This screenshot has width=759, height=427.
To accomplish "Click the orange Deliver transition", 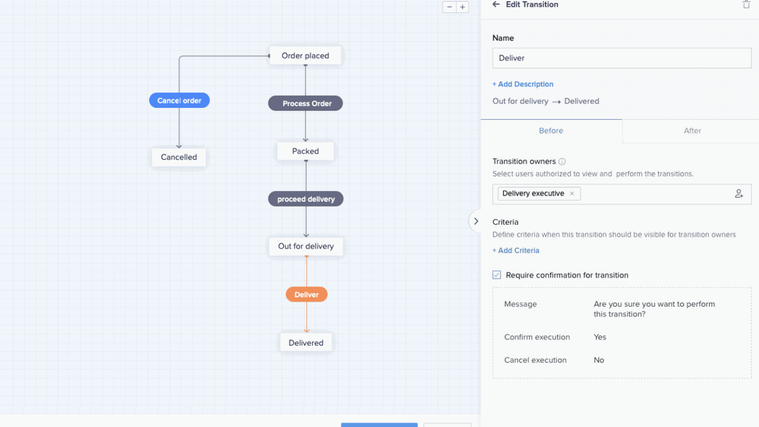I will click(307, 295).
